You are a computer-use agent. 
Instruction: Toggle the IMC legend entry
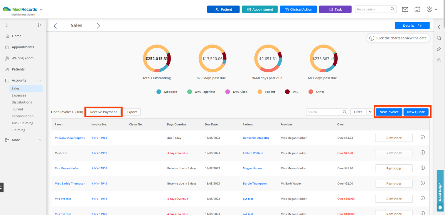tap(292, 92)
